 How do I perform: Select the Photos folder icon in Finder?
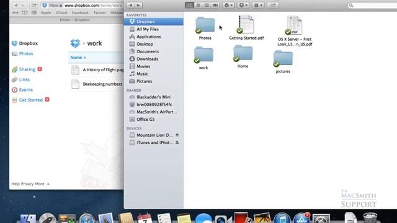click(x=205, y=25)
